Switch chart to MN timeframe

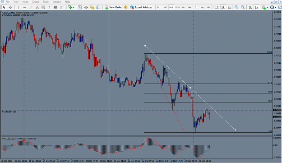[208, 7]
